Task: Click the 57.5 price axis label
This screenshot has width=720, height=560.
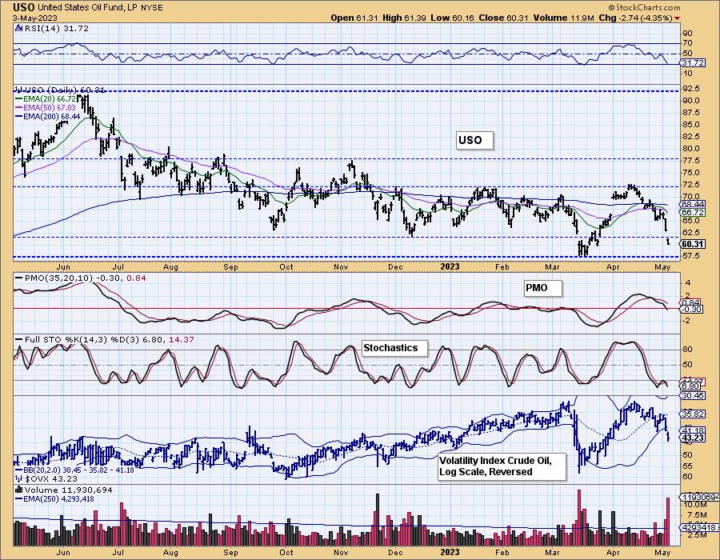Action: coord(691,255)
